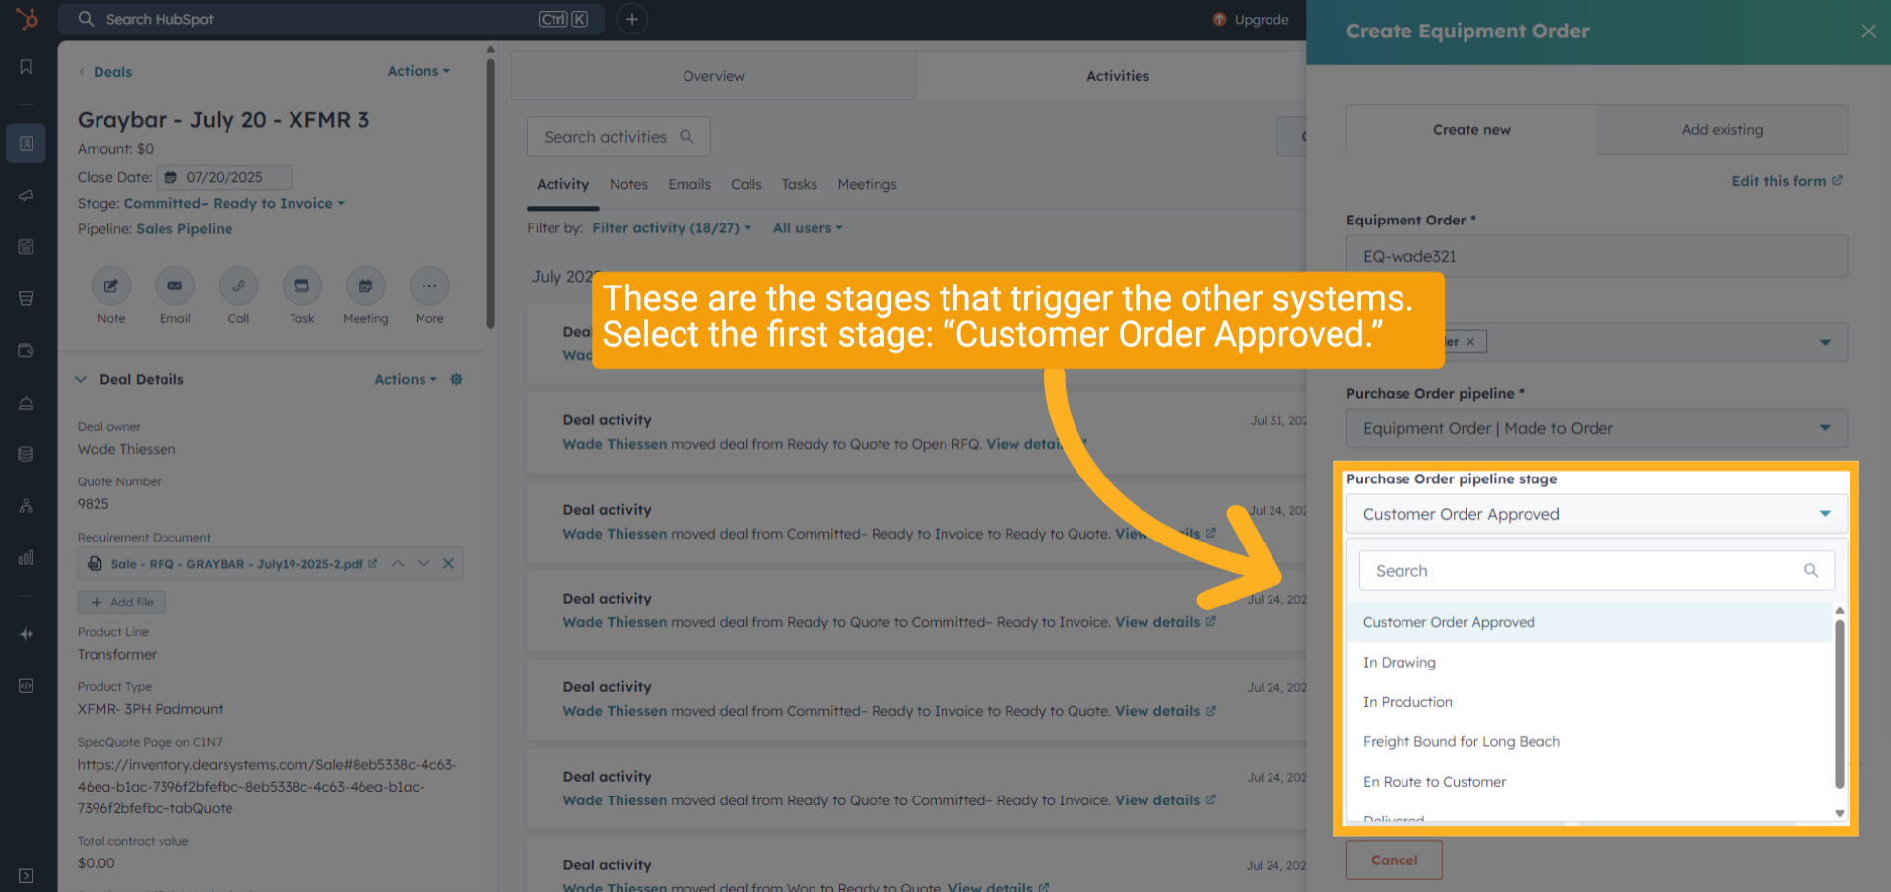The image size is (1891, 892).
Task: Choose the In Production stage option
Action: click(x=1590, y=702)
